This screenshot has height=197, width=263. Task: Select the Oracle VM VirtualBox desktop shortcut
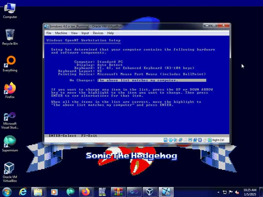click(x=10, y=172)
